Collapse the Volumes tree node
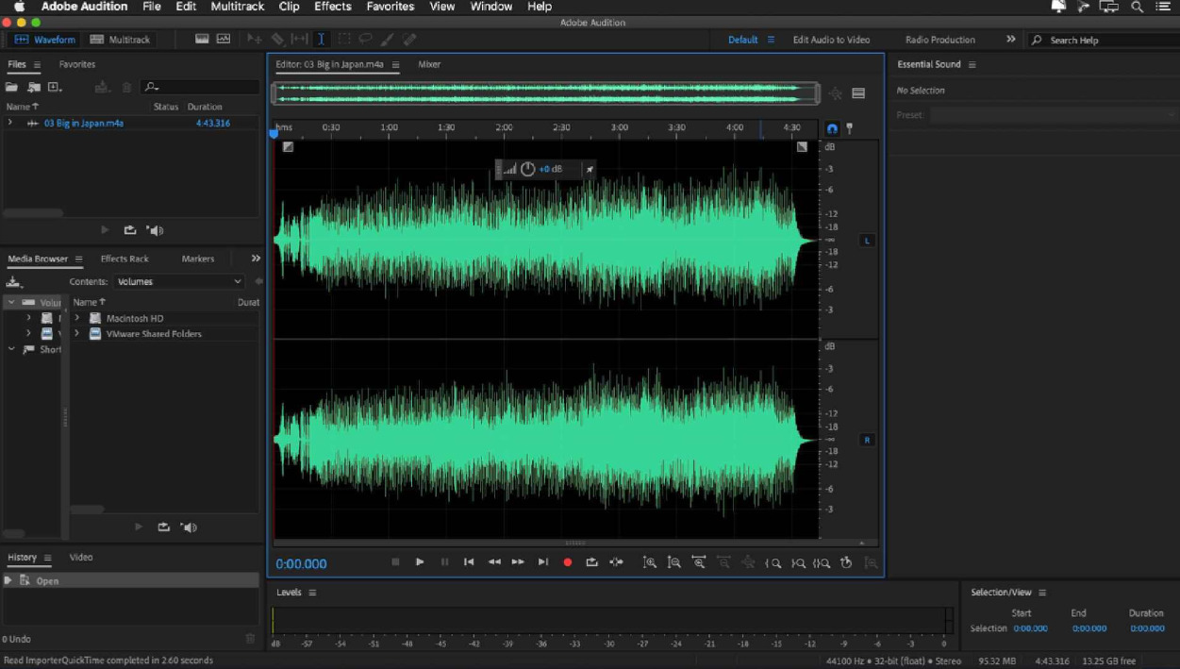The height and width of the screenshot is (669, 1180). [x=11, y=302]
